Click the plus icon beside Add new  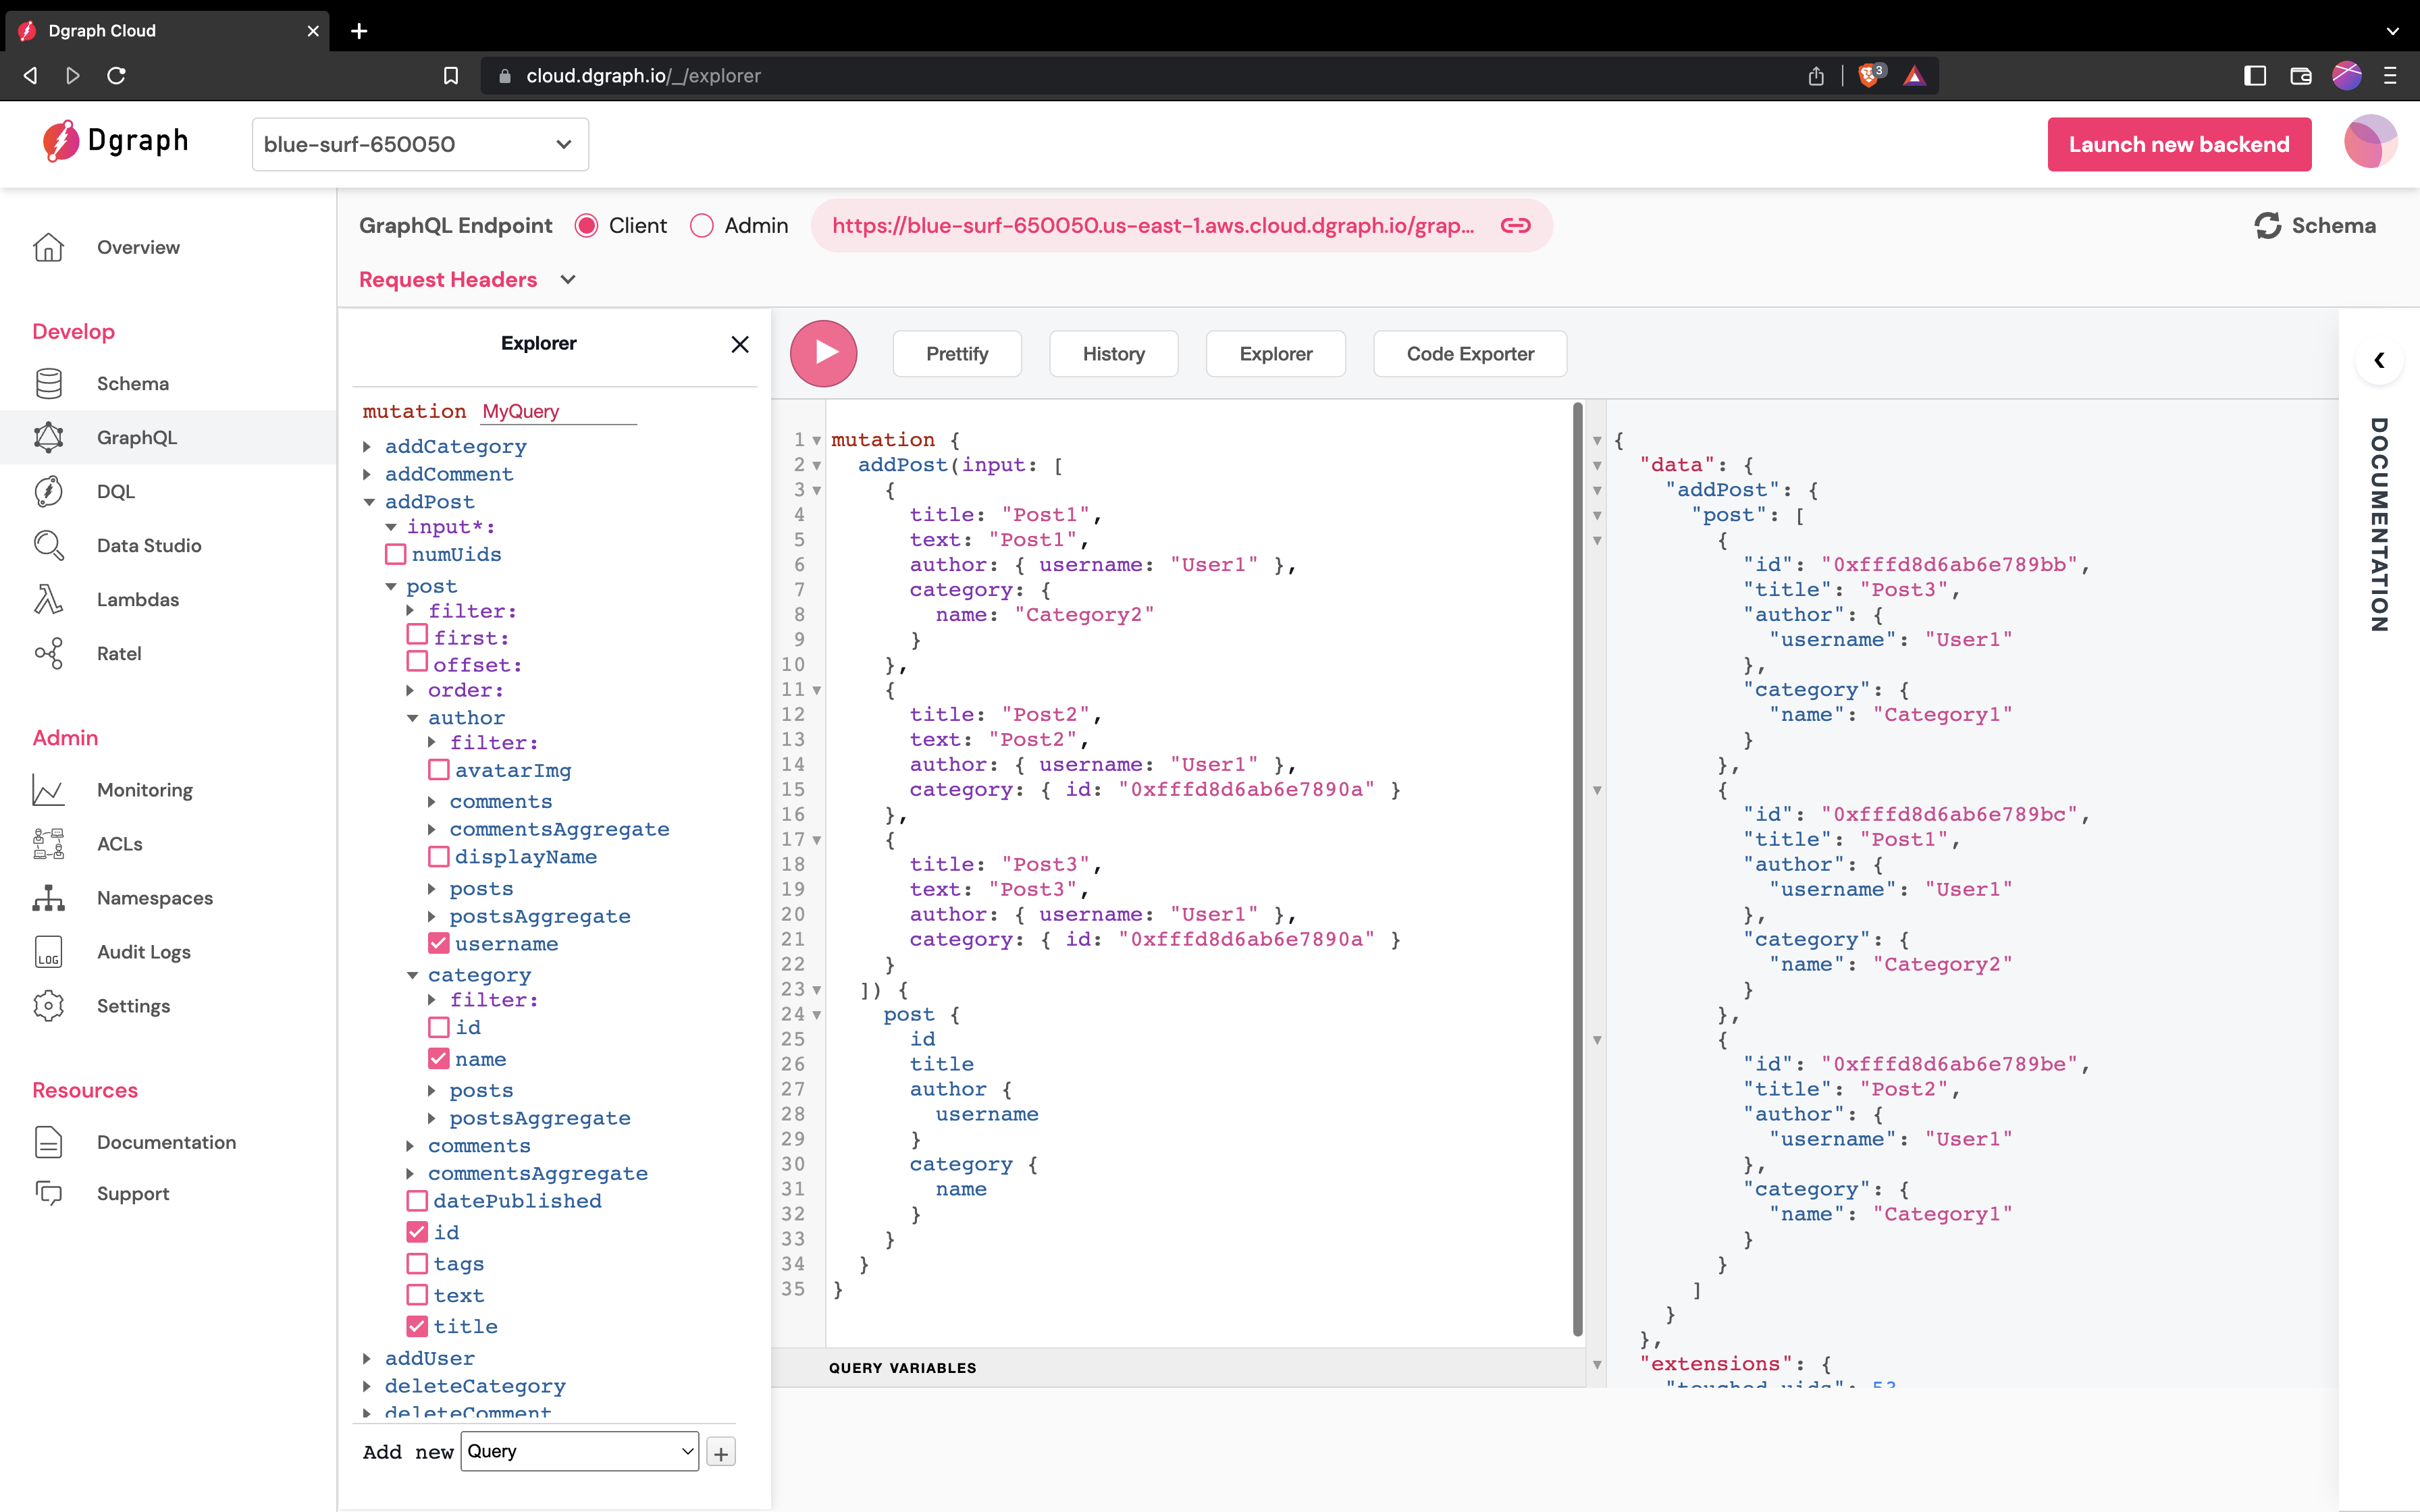click(x=720, y=1452)
